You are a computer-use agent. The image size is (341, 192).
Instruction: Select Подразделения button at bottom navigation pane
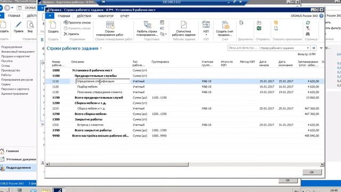(18, 167)
